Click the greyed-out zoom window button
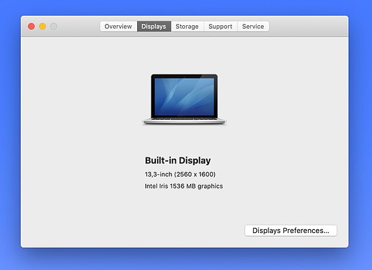Image resolution: width=372 pixels, height=270 pixels. pos(54,27)
